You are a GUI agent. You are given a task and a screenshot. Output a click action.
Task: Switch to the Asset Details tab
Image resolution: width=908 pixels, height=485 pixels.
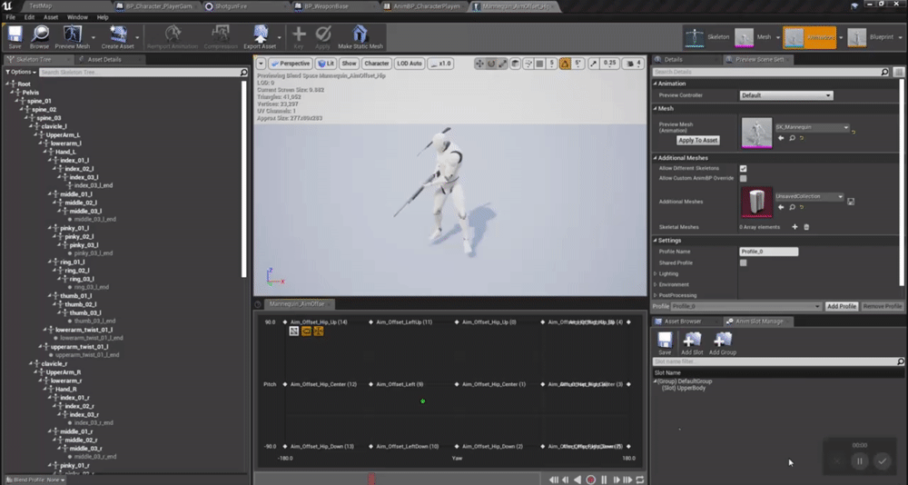point(104,60)
